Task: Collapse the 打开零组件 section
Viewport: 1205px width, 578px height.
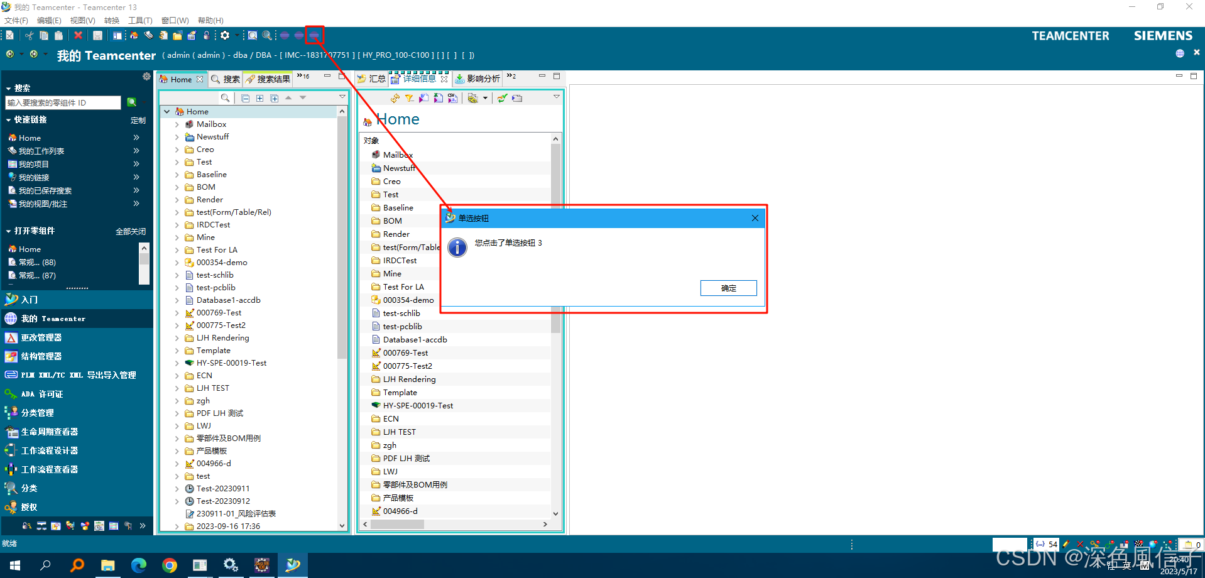Action: 8,231
